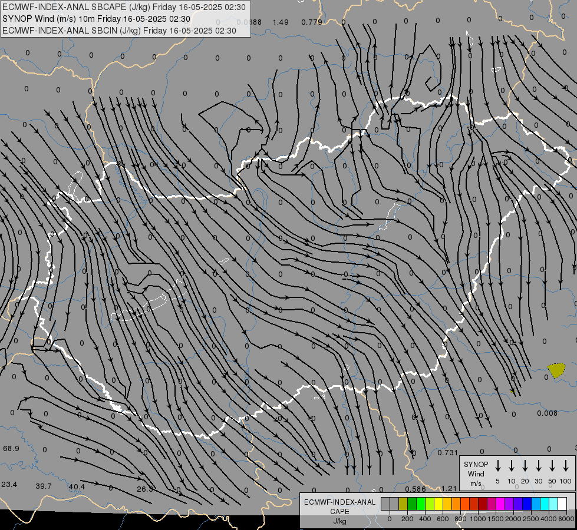Select the yellow-green CAPE legend swatch

[430, 503]
